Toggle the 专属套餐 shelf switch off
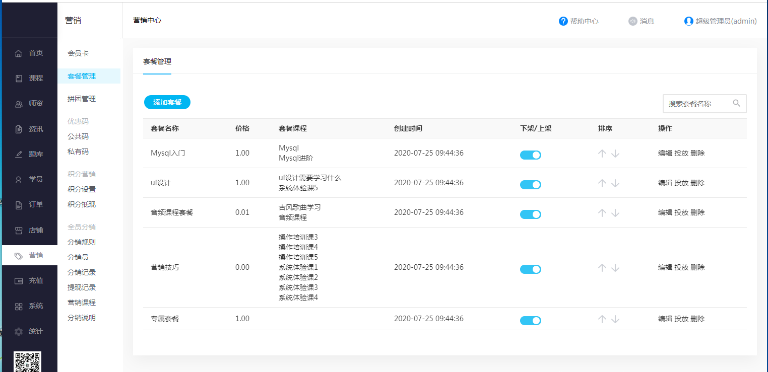 (530, 321)
